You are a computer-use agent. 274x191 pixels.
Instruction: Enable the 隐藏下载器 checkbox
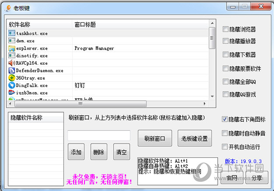coord(226,55)
